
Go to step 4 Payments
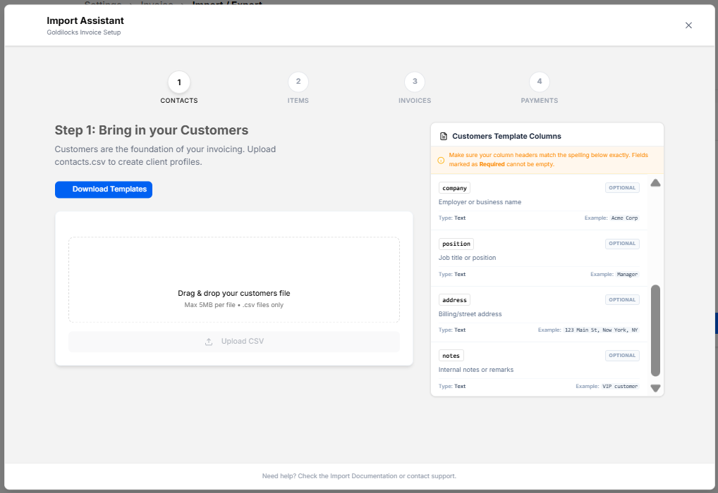click(539, 82)
